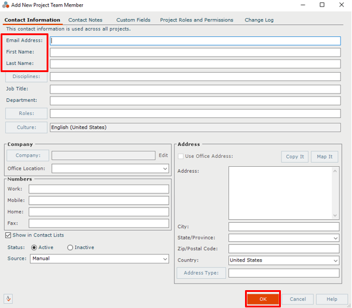Open the Project Roles and Permissions tab
This screenshot has width=352, height=308.
(197, 20)
